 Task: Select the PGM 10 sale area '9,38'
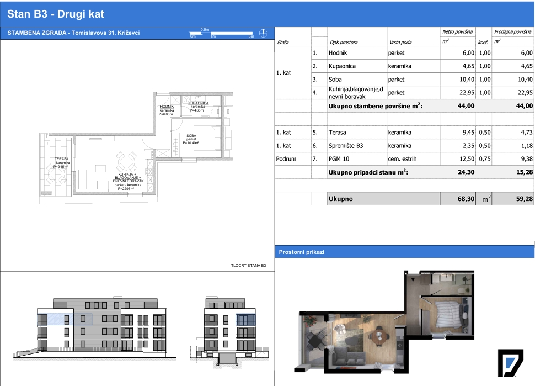[x=527, y=159]
